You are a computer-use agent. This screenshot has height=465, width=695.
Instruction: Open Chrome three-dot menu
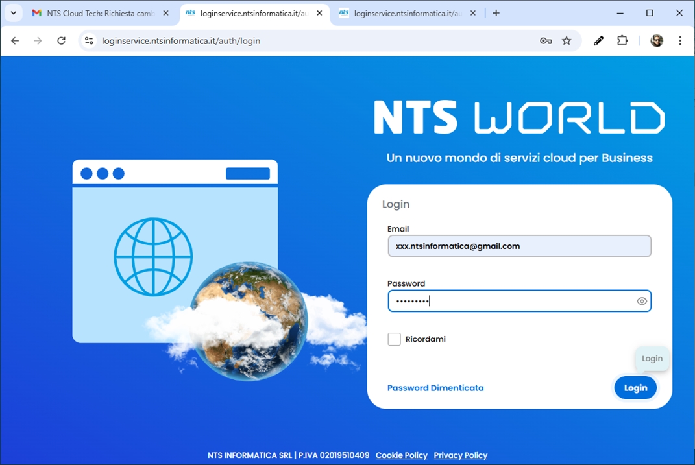click(x=680, y=41)
